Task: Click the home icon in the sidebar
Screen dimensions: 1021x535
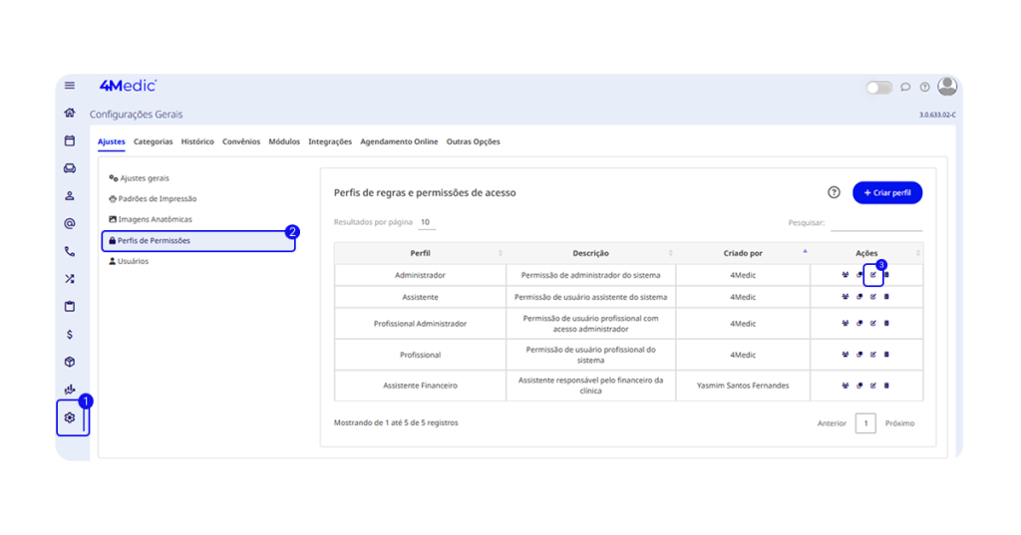Action: click(70, 113)
